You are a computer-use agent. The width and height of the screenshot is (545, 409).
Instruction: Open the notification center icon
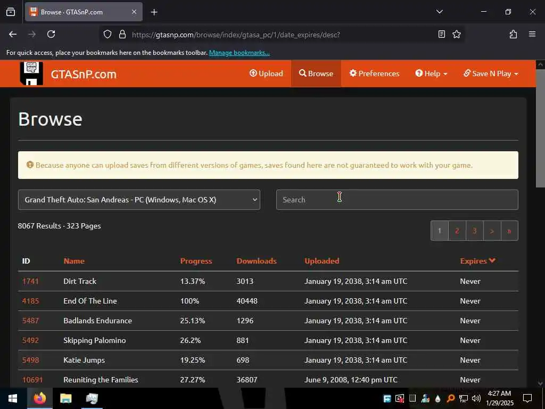[x=527, y=398]
